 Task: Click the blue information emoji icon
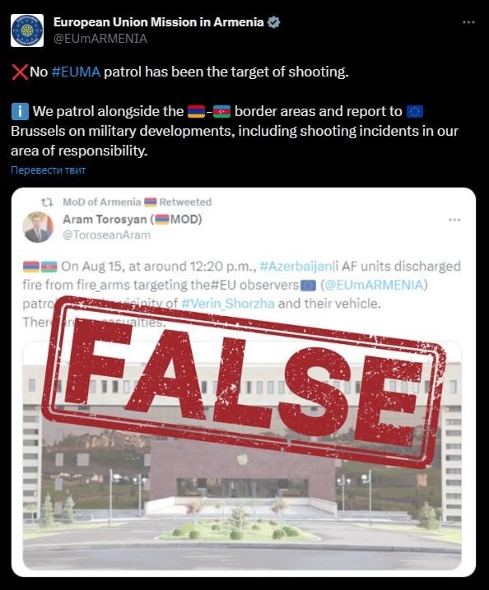(x=20, y=112)
